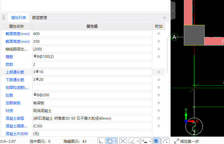Collapse the side panel with arrow
Image resolution: width=224 pixels, height=144 pixels.
tap(173, 11)
